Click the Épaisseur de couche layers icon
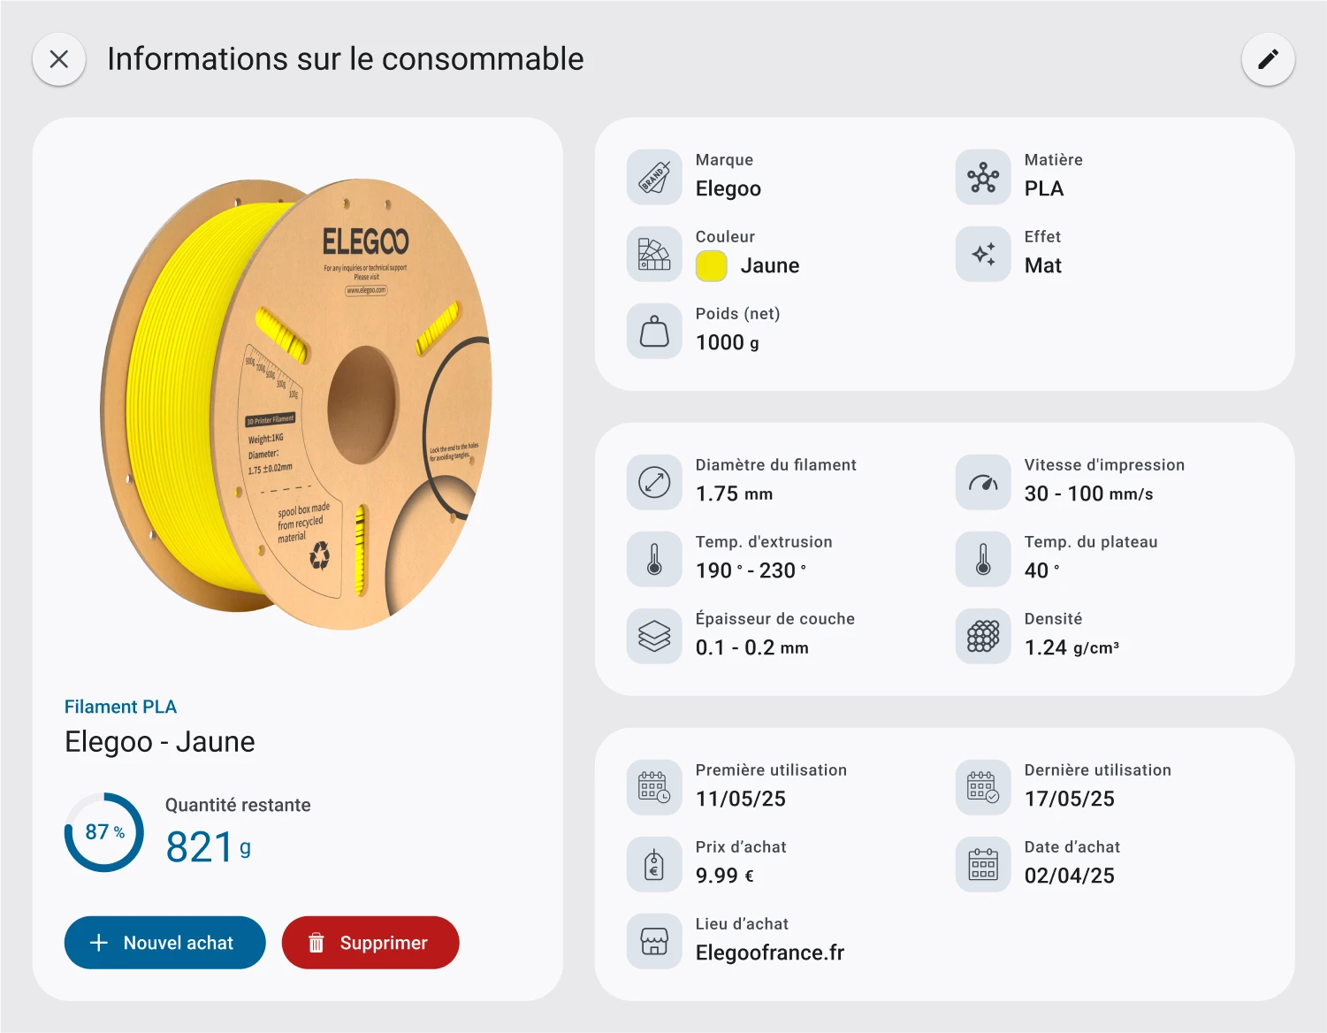This screenshot has width=1327, height=1033. [x=654, y=636]
